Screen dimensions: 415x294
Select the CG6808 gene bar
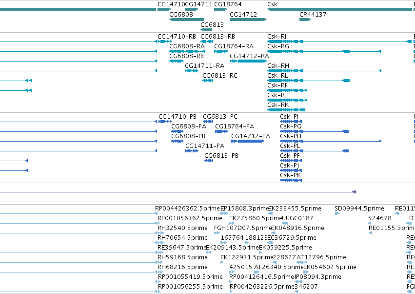[x=187, y=20]
